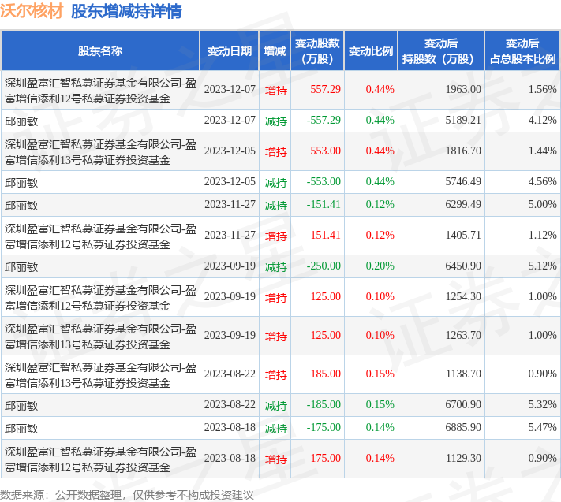Select the 变动日期 column header

click(x=230, y=50)
